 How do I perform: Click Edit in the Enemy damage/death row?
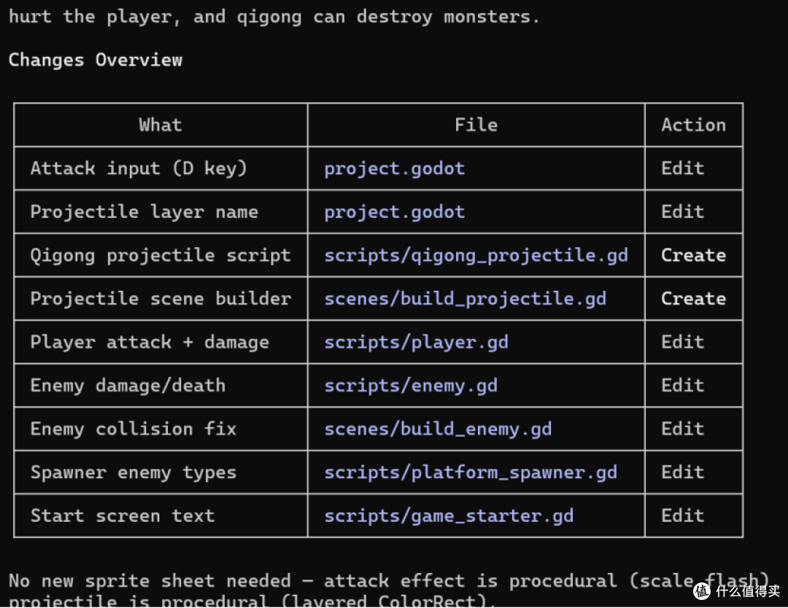[682, 386]
